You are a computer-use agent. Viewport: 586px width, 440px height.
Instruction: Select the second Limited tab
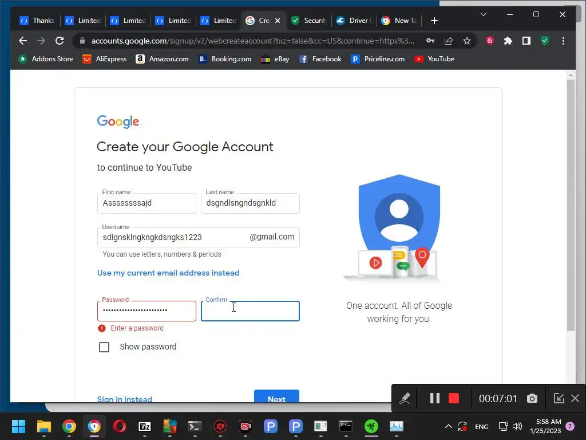pos(128,21)
